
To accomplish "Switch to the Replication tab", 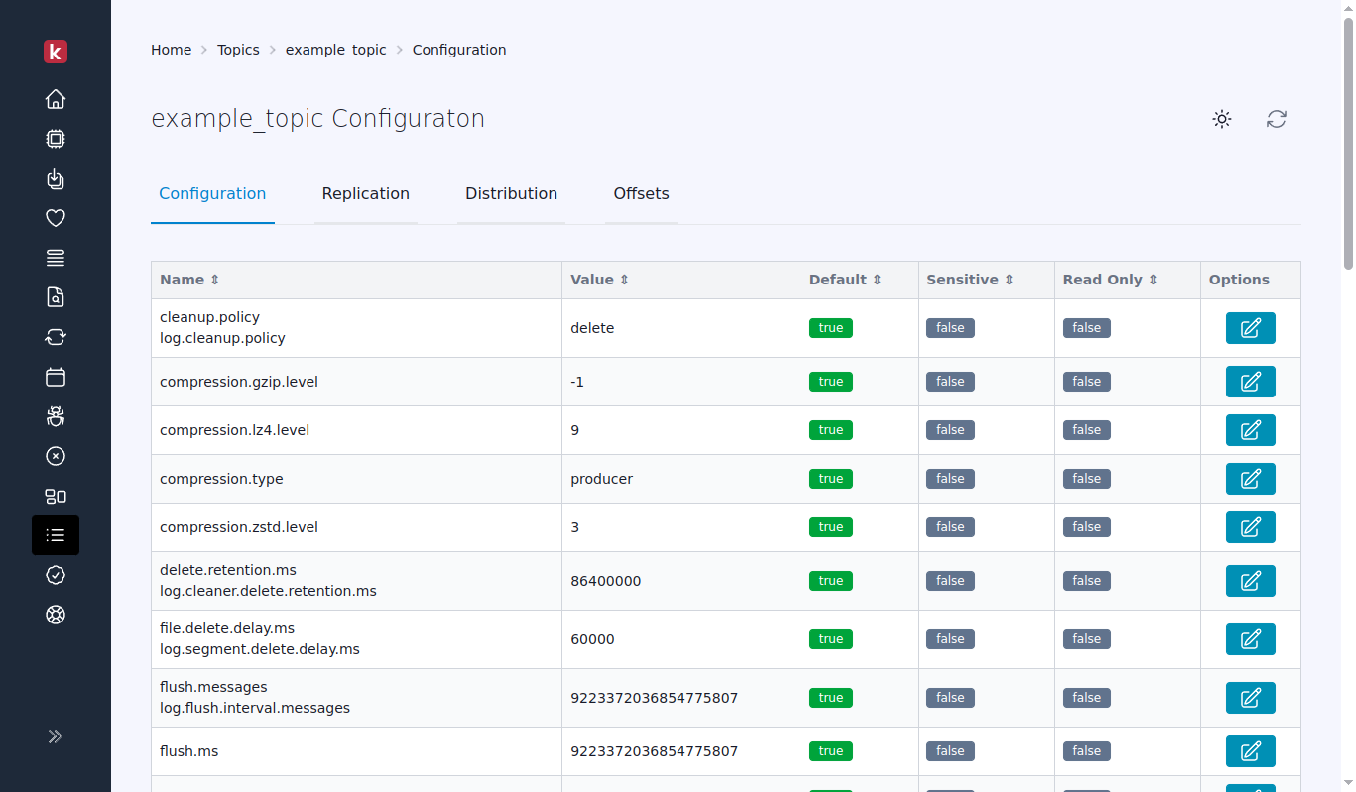I will 365,194.
